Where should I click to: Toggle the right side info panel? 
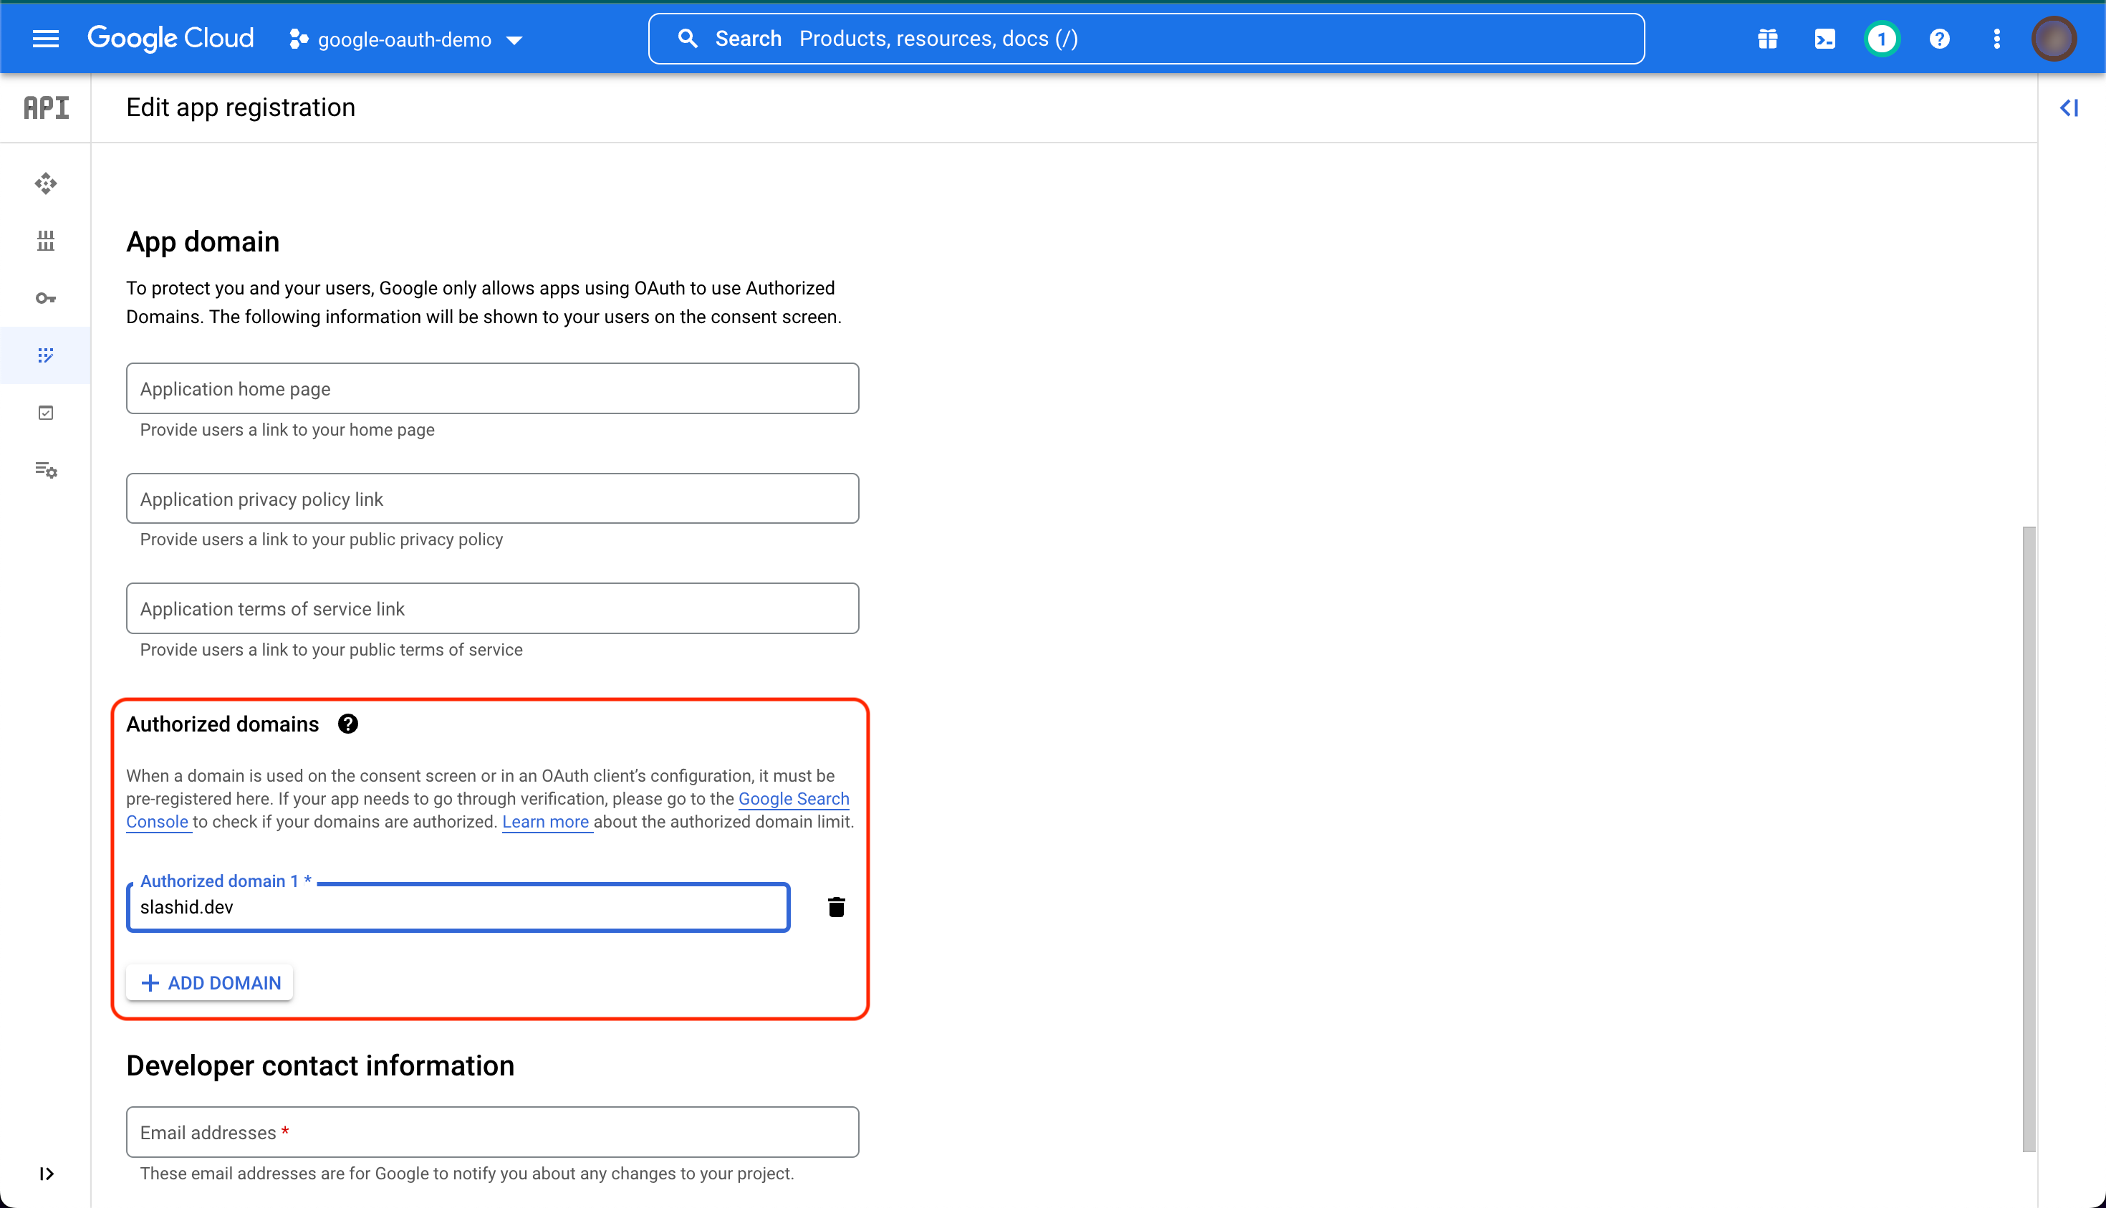point(2069,108)
